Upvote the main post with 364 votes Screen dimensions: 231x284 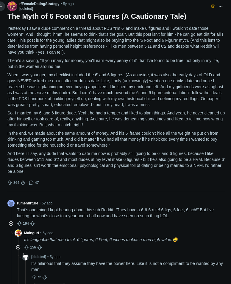click(x=10, y=183)
